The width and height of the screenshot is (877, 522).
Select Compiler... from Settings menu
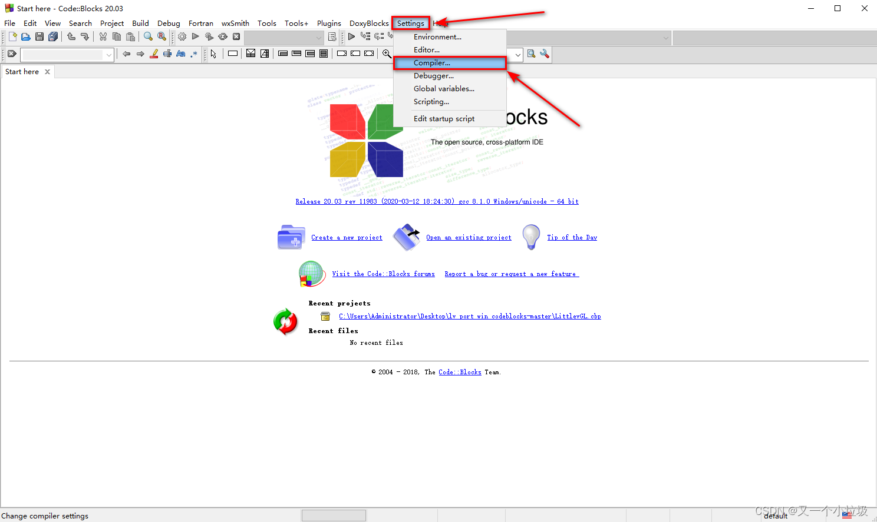(450, 63)
